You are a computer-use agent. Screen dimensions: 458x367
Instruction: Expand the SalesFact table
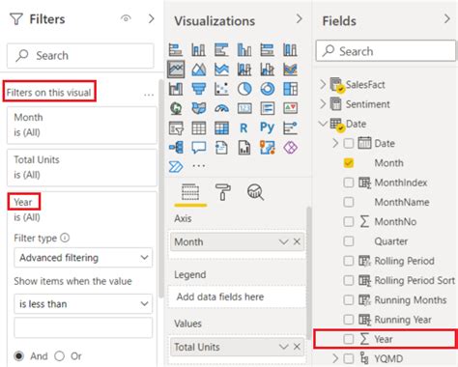[x=323, y=84]
